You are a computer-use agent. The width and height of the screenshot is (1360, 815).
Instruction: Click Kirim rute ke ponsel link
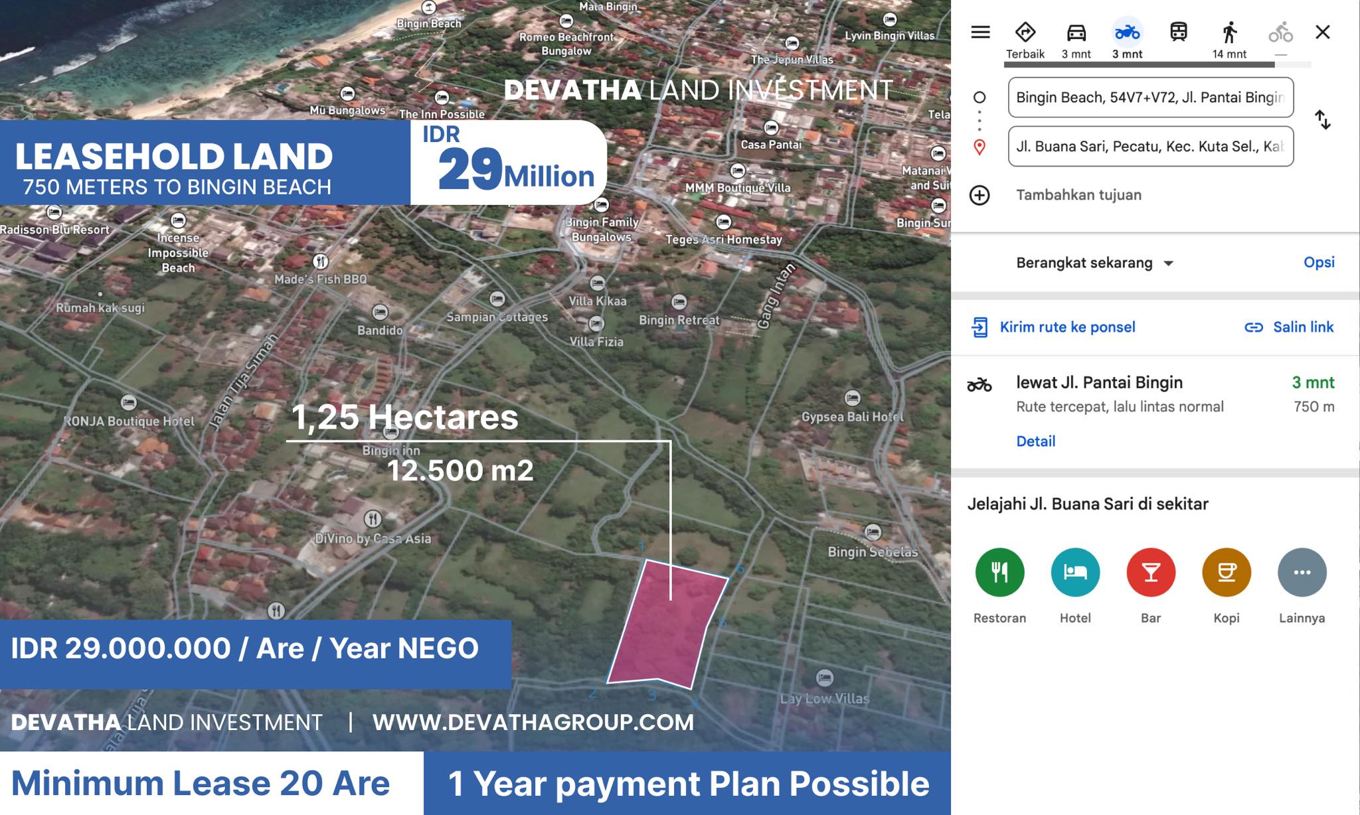1066,327
